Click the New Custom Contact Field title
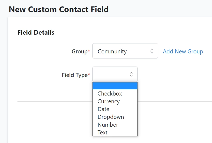The height and width of the screenshot is (143, 212). [x=59, y=9]
